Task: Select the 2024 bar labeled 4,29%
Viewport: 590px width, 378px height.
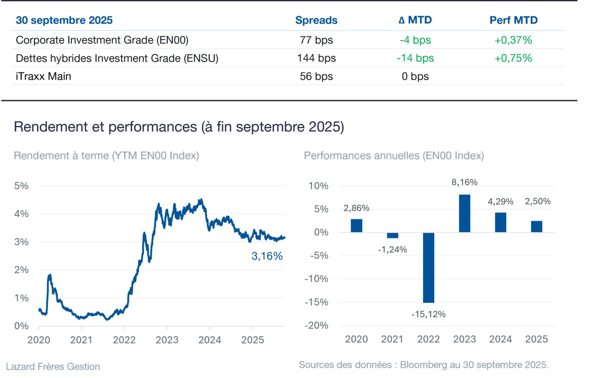Action: click(501, 222)
